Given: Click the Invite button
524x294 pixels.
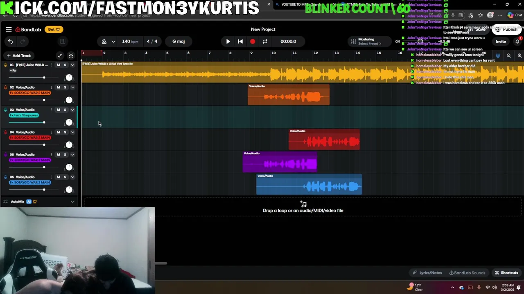Looking at the screenshot, I should 501,41.
